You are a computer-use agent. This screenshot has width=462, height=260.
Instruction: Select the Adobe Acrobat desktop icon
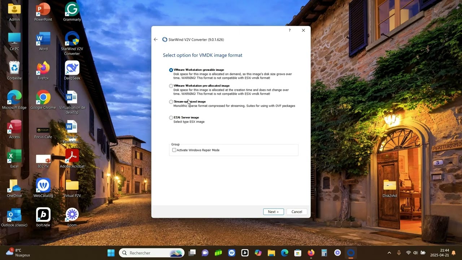72,159
